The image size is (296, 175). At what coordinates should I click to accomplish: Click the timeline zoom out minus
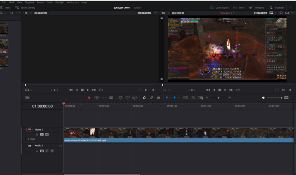[x=207, y=97]
